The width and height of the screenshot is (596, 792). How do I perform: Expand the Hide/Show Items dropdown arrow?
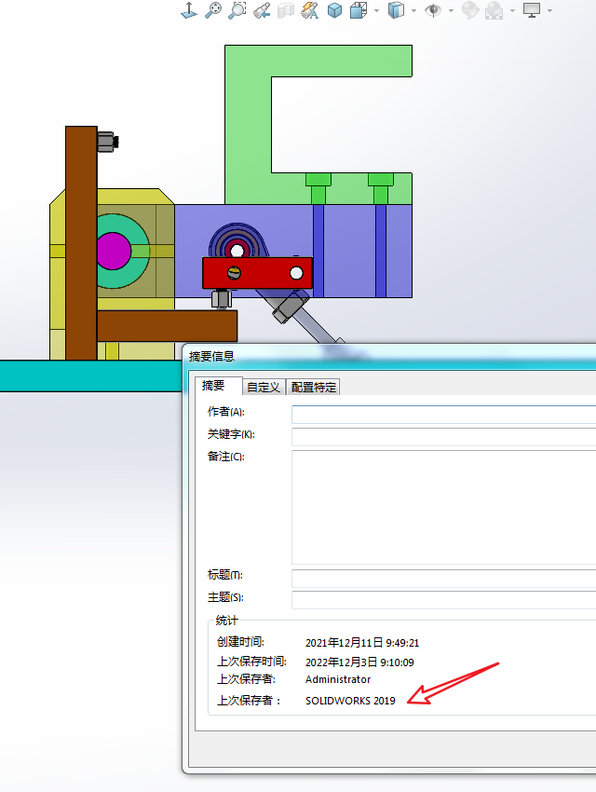tap(451, 10)
